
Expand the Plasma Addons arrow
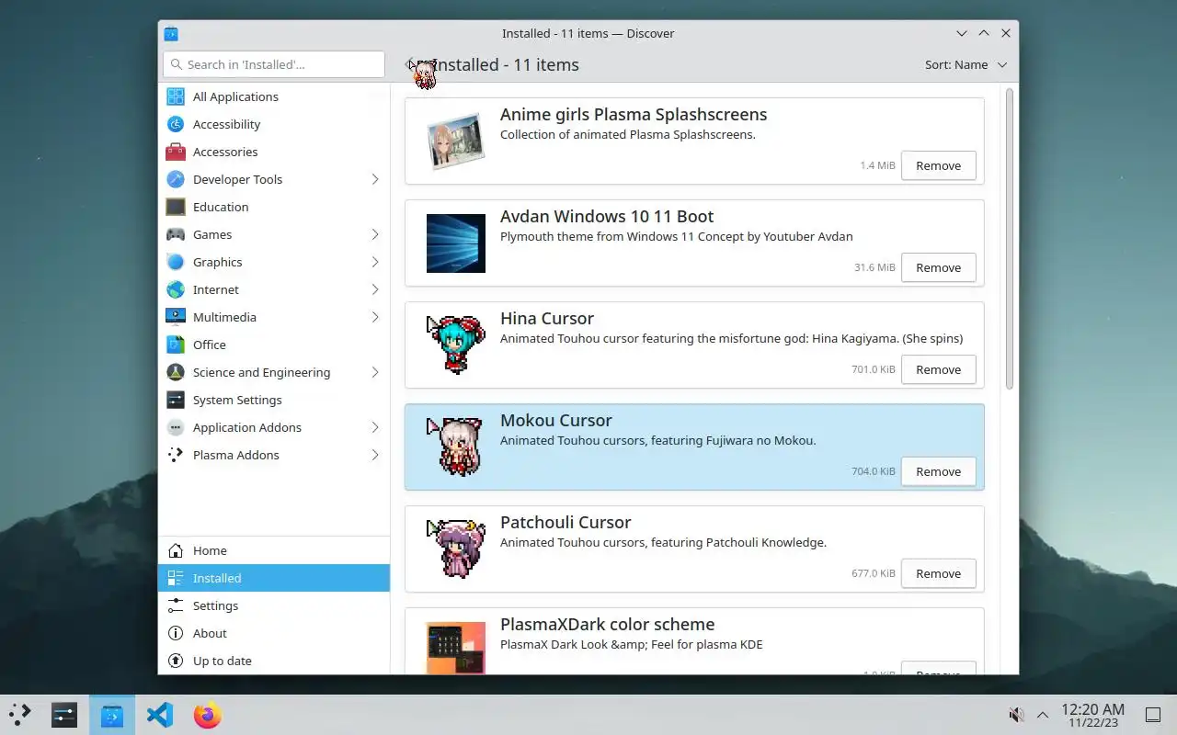point(375,455)
